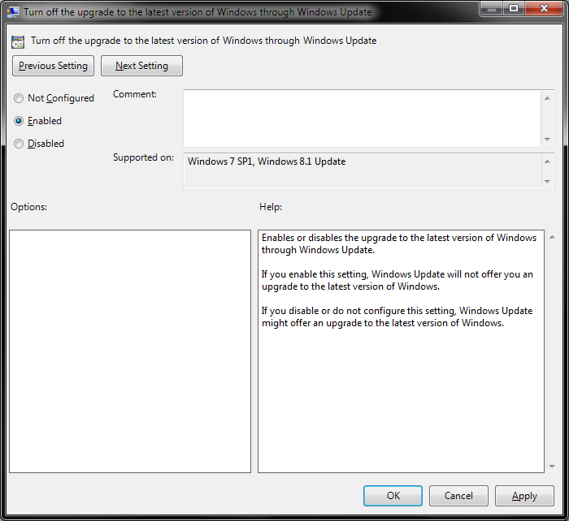Click the policy name heading text

click(x=203, y=41)
